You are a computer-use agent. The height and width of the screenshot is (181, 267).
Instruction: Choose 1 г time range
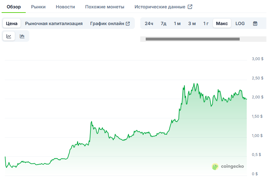pos(206,23)
